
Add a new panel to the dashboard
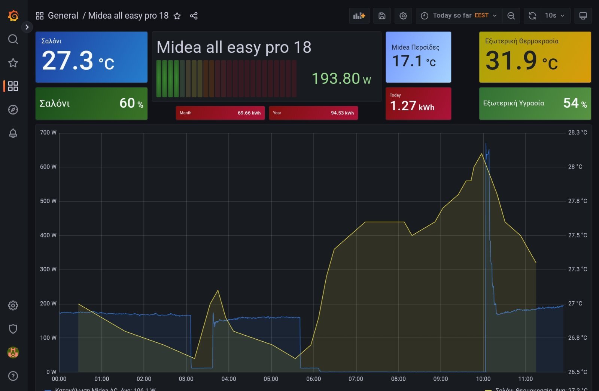(x=359, y=16)
